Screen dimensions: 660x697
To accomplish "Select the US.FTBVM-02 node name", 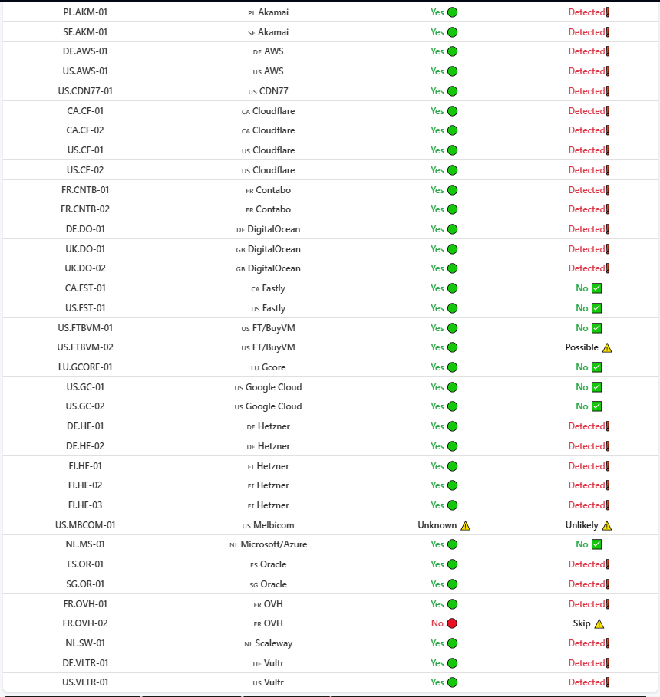I will point(85,347).
